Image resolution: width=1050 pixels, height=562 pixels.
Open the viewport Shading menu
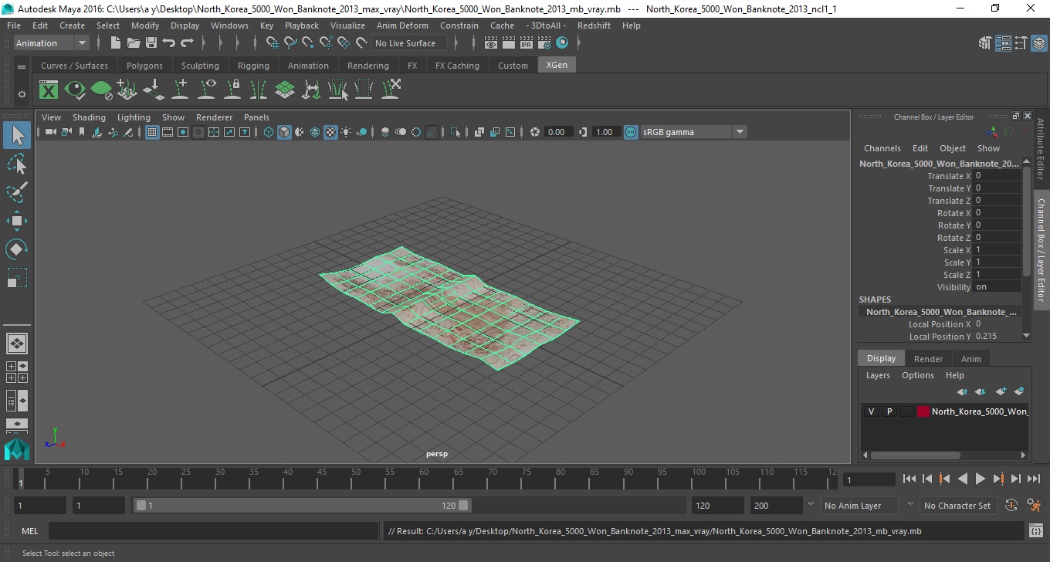click(89, 117)
